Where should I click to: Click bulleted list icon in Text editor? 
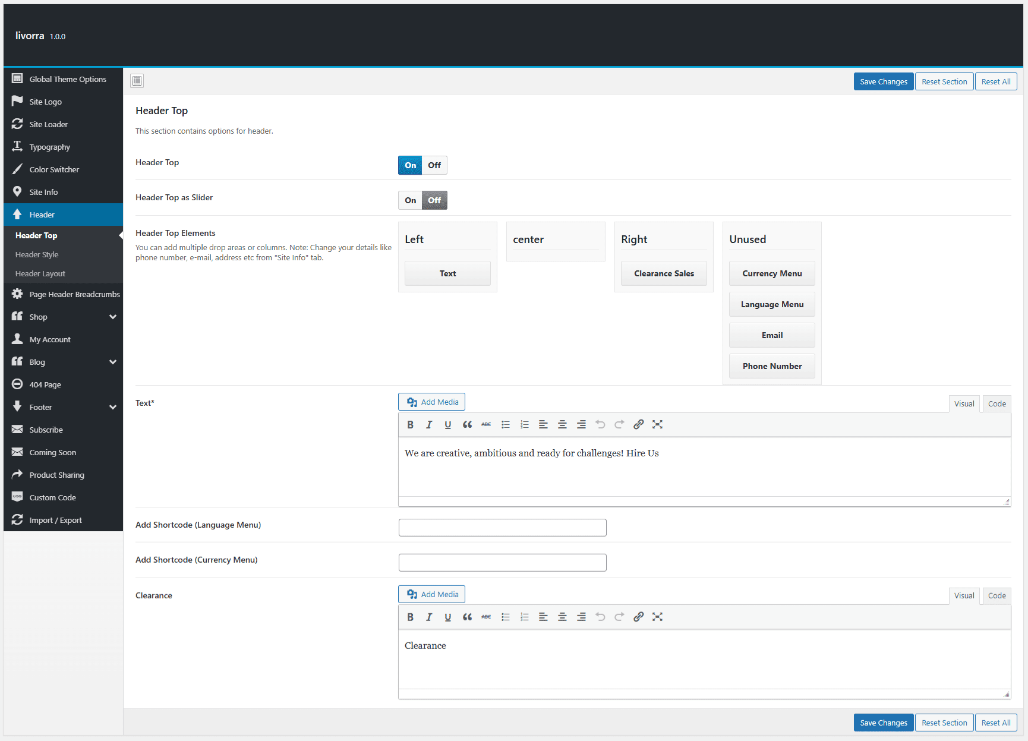pyautogui.click(x=505, y=424)
